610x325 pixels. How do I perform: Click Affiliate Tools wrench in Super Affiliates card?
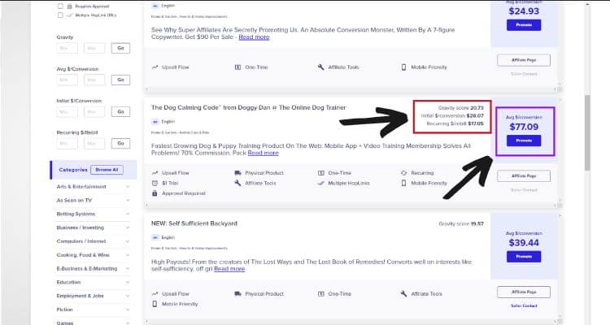pyautogui.click(x=320, y=67)
